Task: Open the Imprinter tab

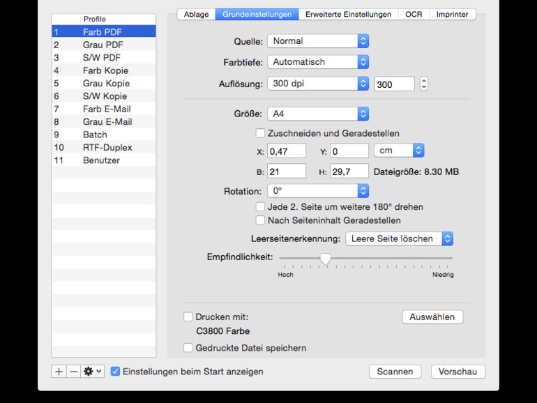Action: [x=452, y=15]
